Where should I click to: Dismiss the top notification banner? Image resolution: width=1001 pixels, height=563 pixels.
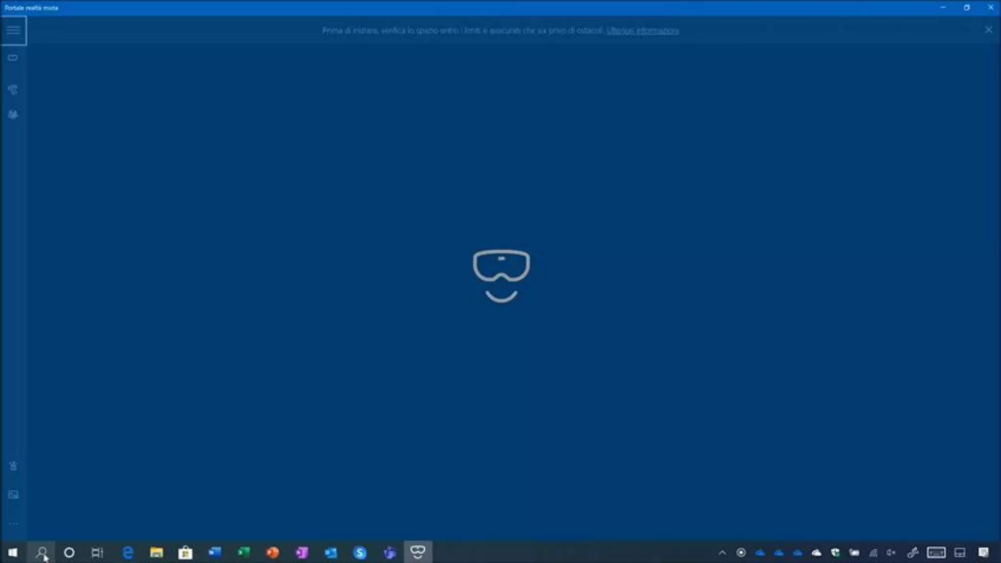pos(988,30)
